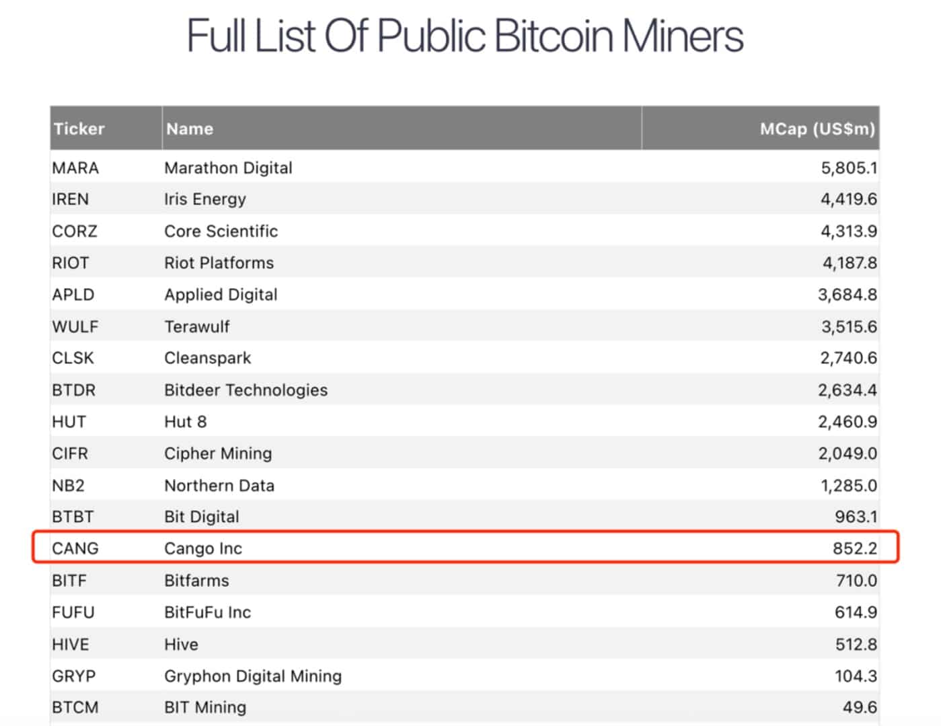The height and width of the screenshot is (726, 941).
Task: Click Cipher Mining market cap 2,049.0
Action: pos(848,453)
